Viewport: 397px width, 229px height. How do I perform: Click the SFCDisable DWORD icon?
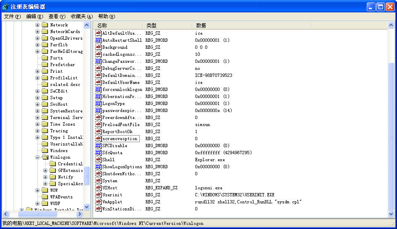click(x=98, y=146)
